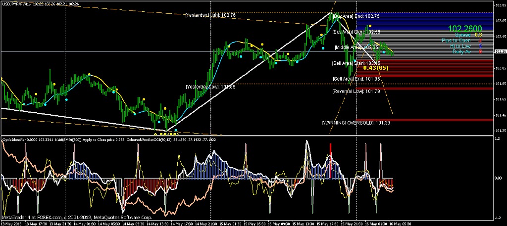Viewport: 507px width, 226px height.
Task: Click the -1.2 value on indicator scale
Action: [x=498, y=218]
